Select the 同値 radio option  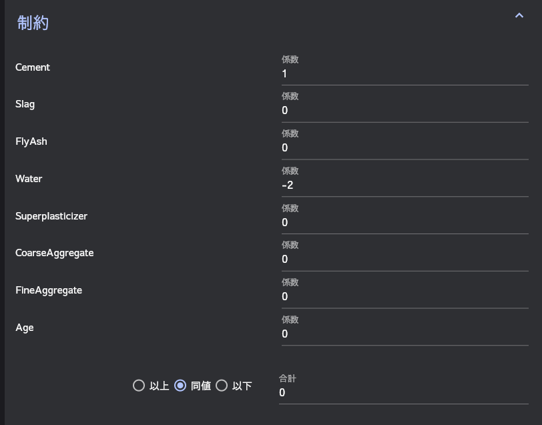click(180, 386)
